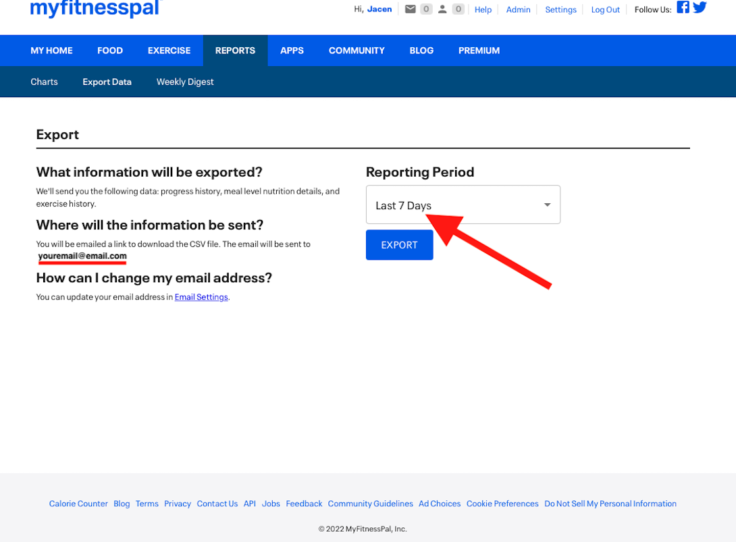Open the FOOD tab

110,51
